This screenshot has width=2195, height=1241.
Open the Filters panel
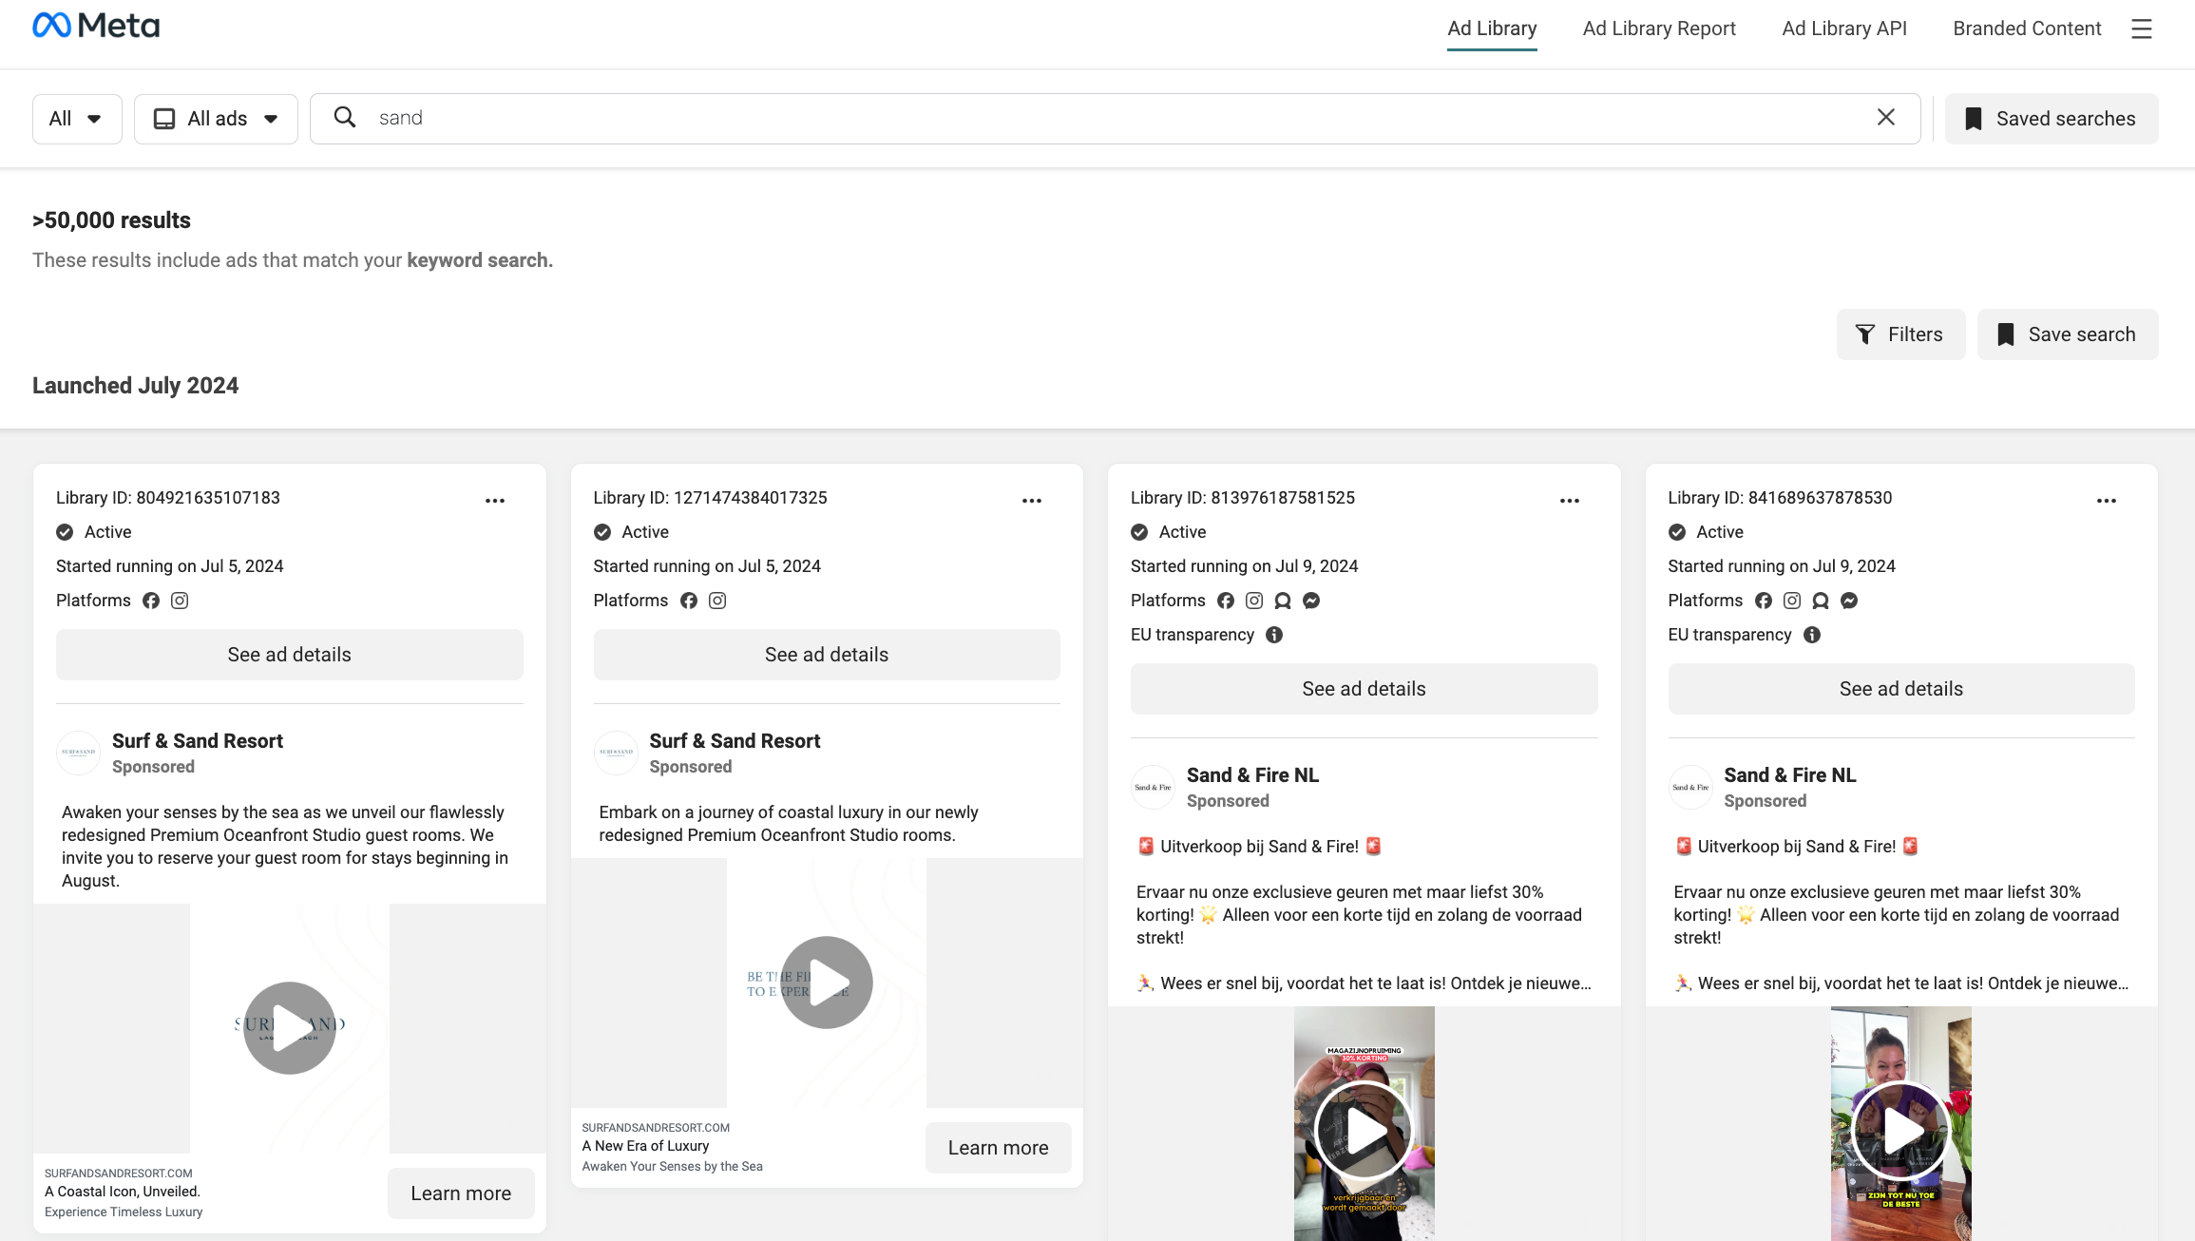point(1900,334)
